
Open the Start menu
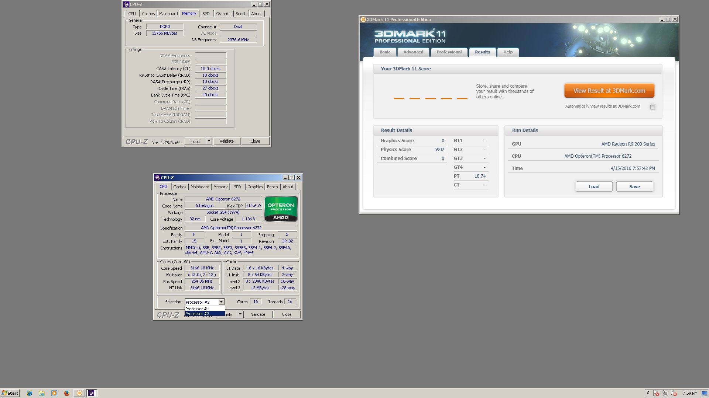tap(10, 393)
